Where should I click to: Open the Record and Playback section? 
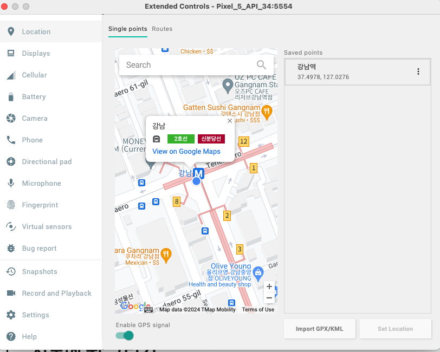(x=51, y=293)
